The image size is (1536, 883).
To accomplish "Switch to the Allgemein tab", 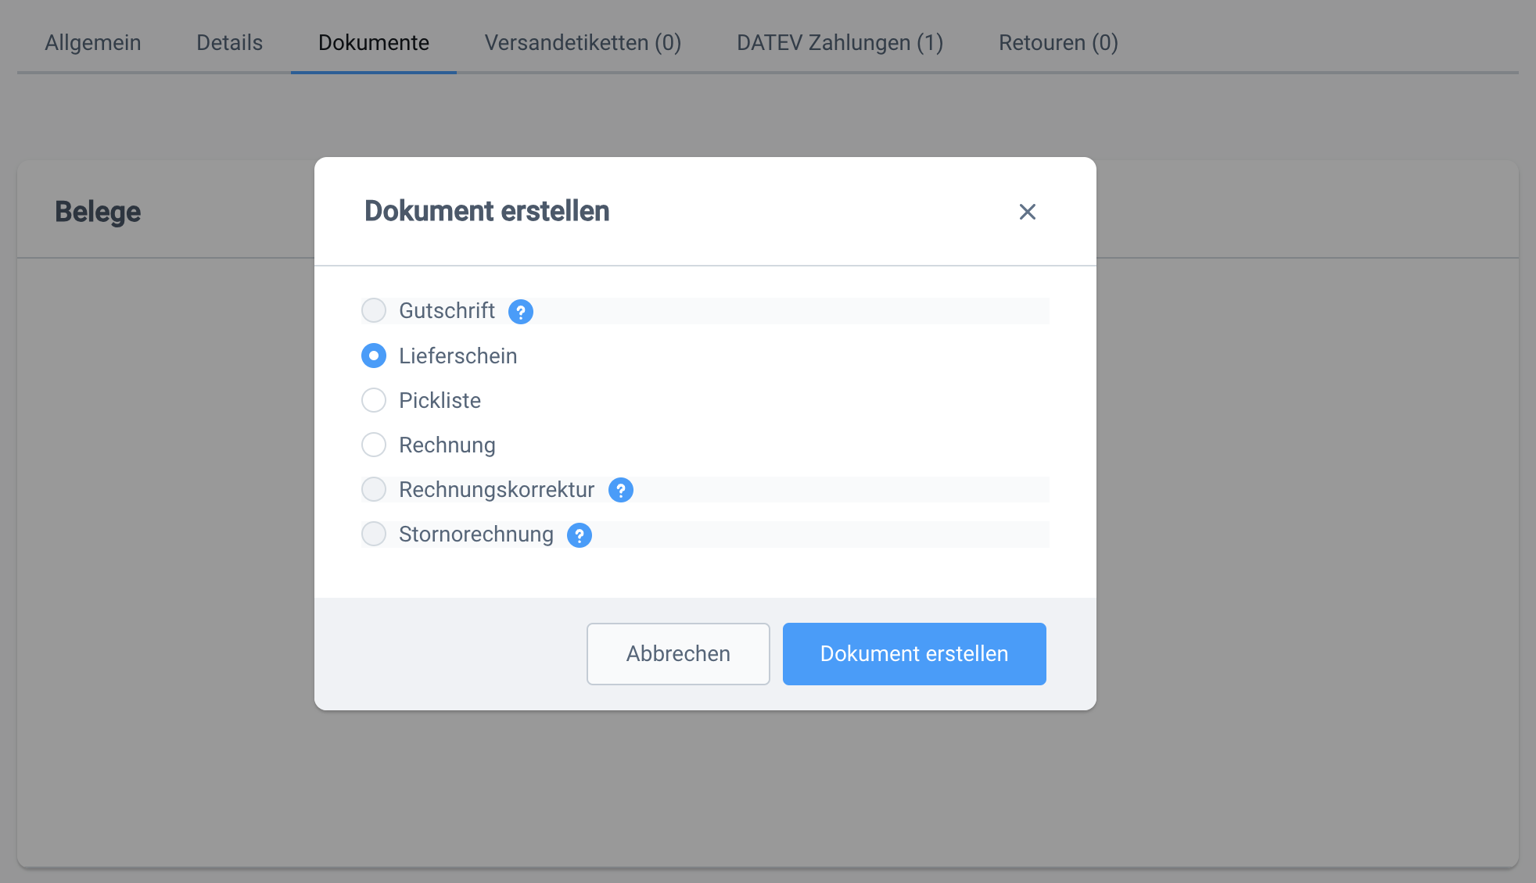I will 93,43.
